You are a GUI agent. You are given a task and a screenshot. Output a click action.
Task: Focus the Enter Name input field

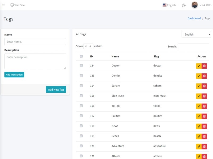[35, 42]
